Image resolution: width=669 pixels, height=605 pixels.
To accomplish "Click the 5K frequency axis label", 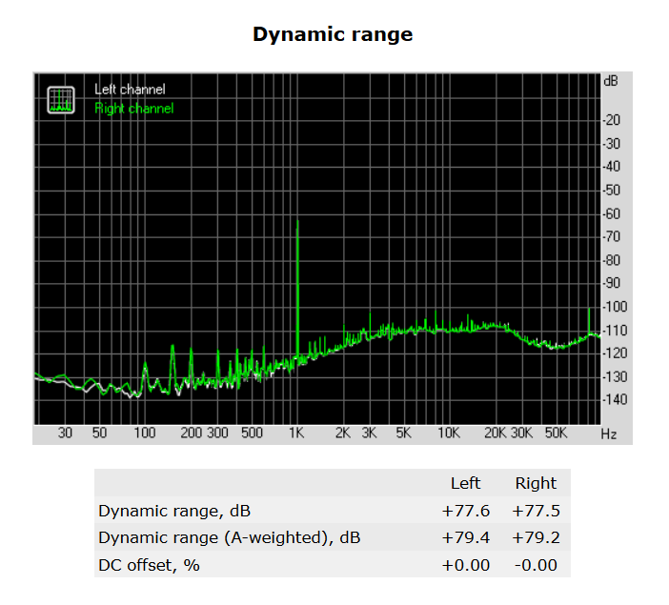I will [x=404, y=434].
